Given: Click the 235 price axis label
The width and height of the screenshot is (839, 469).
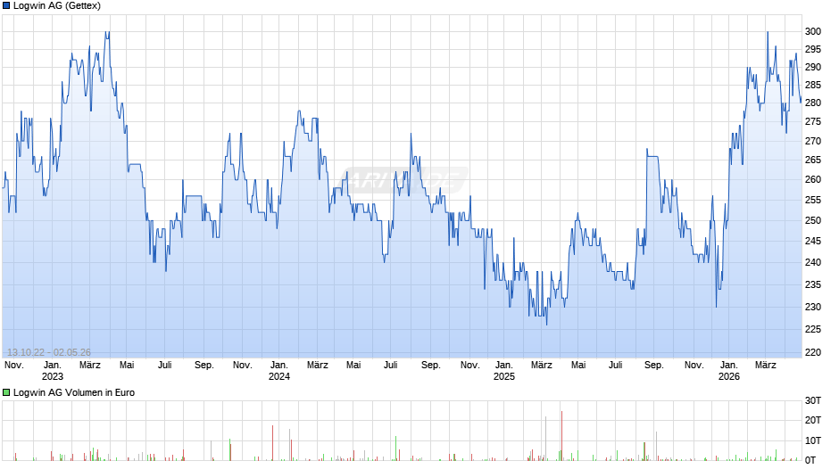Looking at the screenshot, I should point(813,285).
